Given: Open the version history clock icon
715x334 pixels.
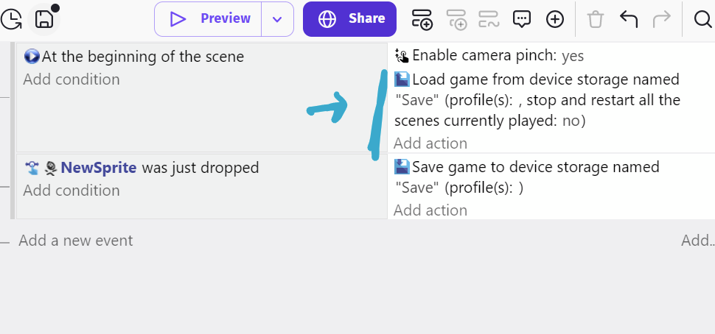Looking at the screenshot, I should (x=11, y=19).
